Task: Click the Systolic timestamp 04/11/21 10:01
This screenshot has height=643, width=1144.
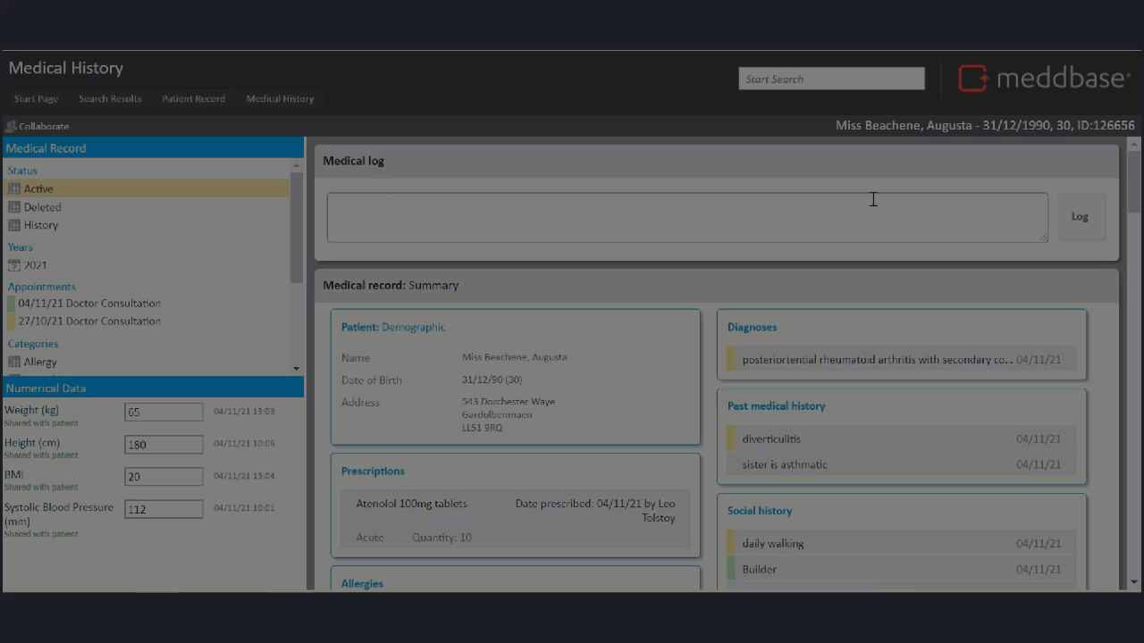Action: (244, 508)
